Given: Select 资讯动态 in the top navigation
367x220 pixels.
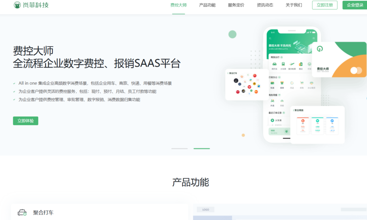Looking at the screenshot, I should point(265,5).
